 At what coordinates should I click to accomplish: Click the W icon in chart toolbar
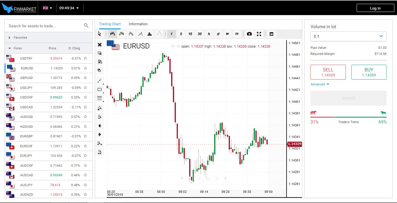pos(271,34)
